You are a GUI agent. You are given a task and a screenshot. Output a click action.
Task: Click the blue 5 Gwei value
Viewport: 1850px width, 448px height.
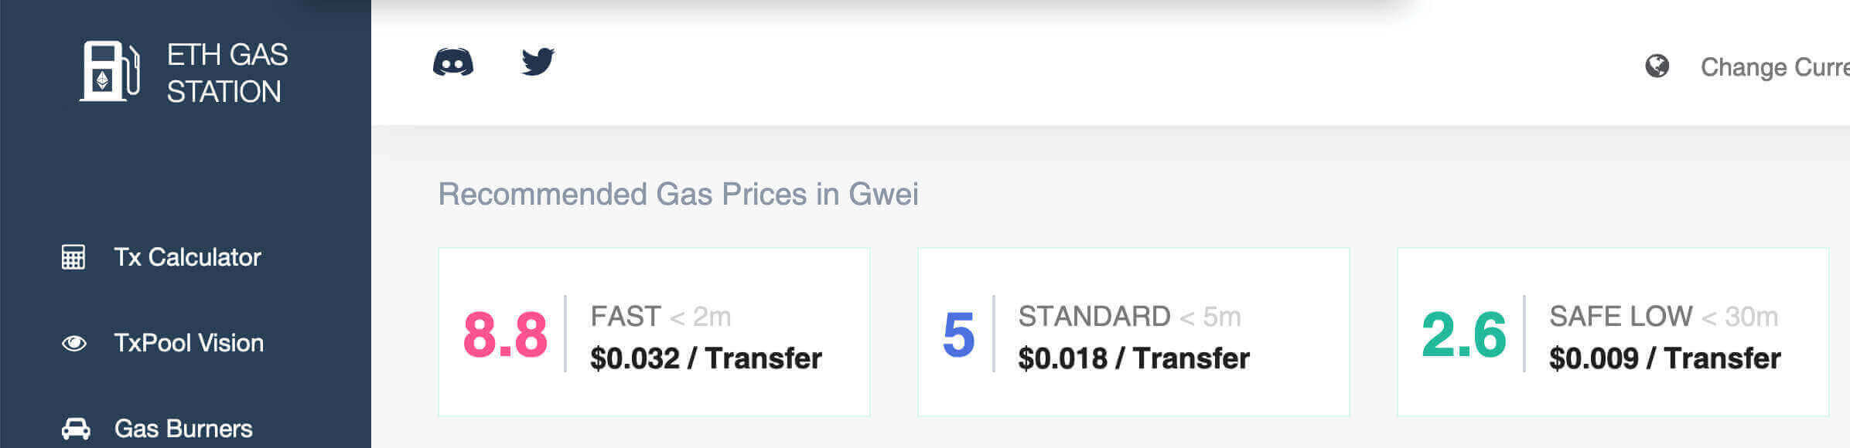pos(958,335)
